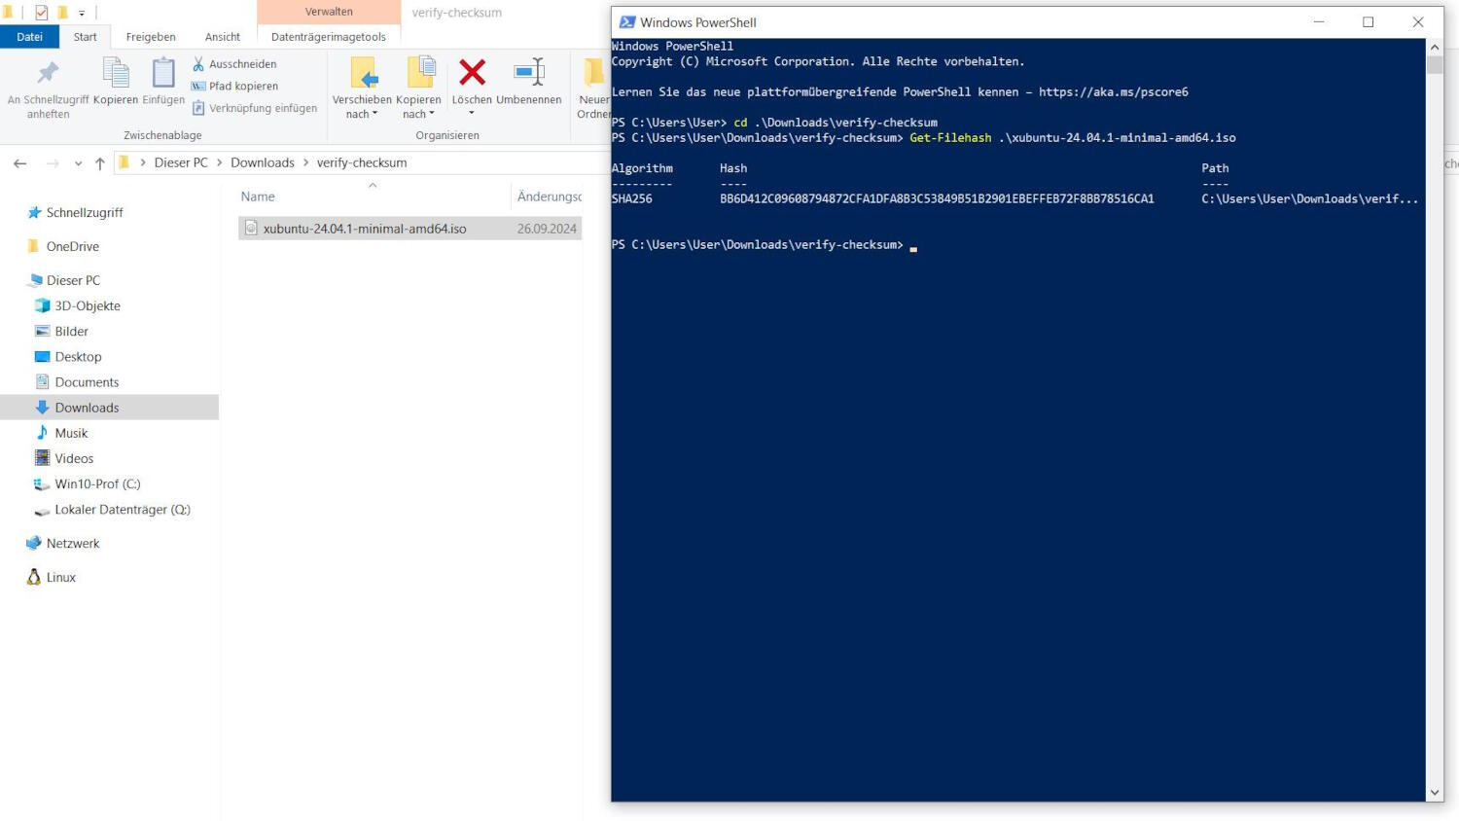Viewport: 1459px width, 821px height.
Task: Click Dieser PC in address breadcrumb
Action: click(x=181, y=162)
